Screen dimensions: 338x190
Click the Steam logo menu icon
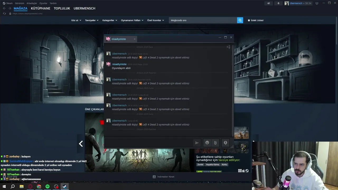[4, 3]
